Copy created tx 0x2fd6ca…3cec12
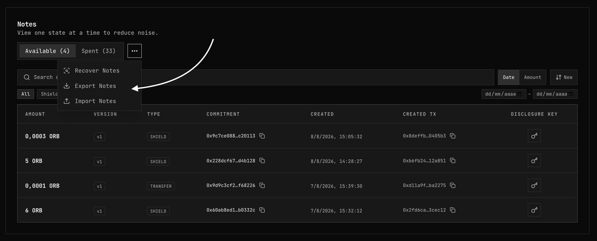 tap(453, 210)
